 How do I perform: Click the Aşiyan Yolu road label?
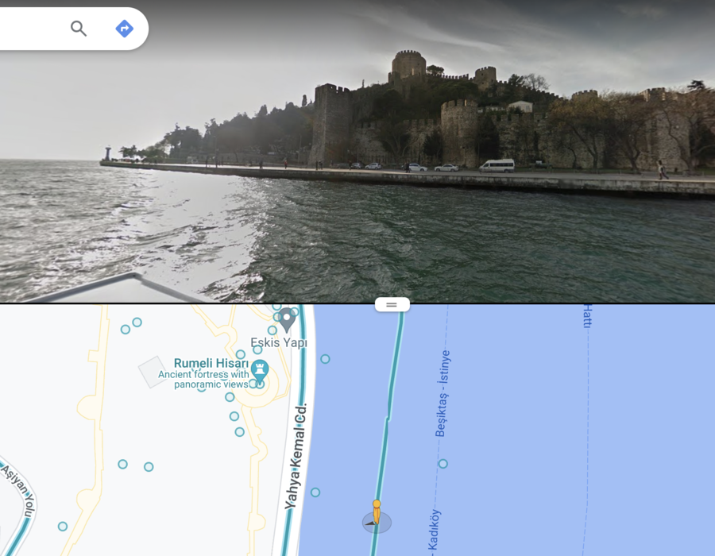point(18,492)
